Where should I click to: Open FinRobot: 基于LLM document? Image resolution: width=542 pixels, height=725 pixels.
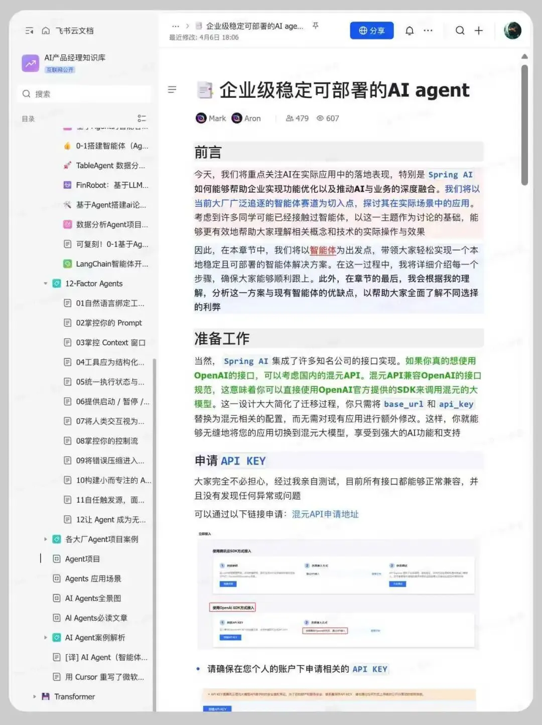106,185
